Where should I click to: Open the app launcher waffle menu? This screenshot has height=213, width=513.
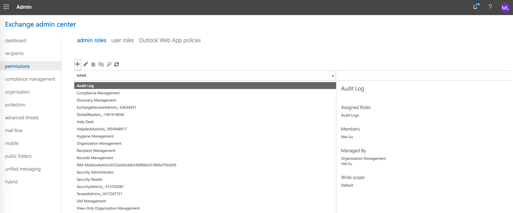coord(6,7)
